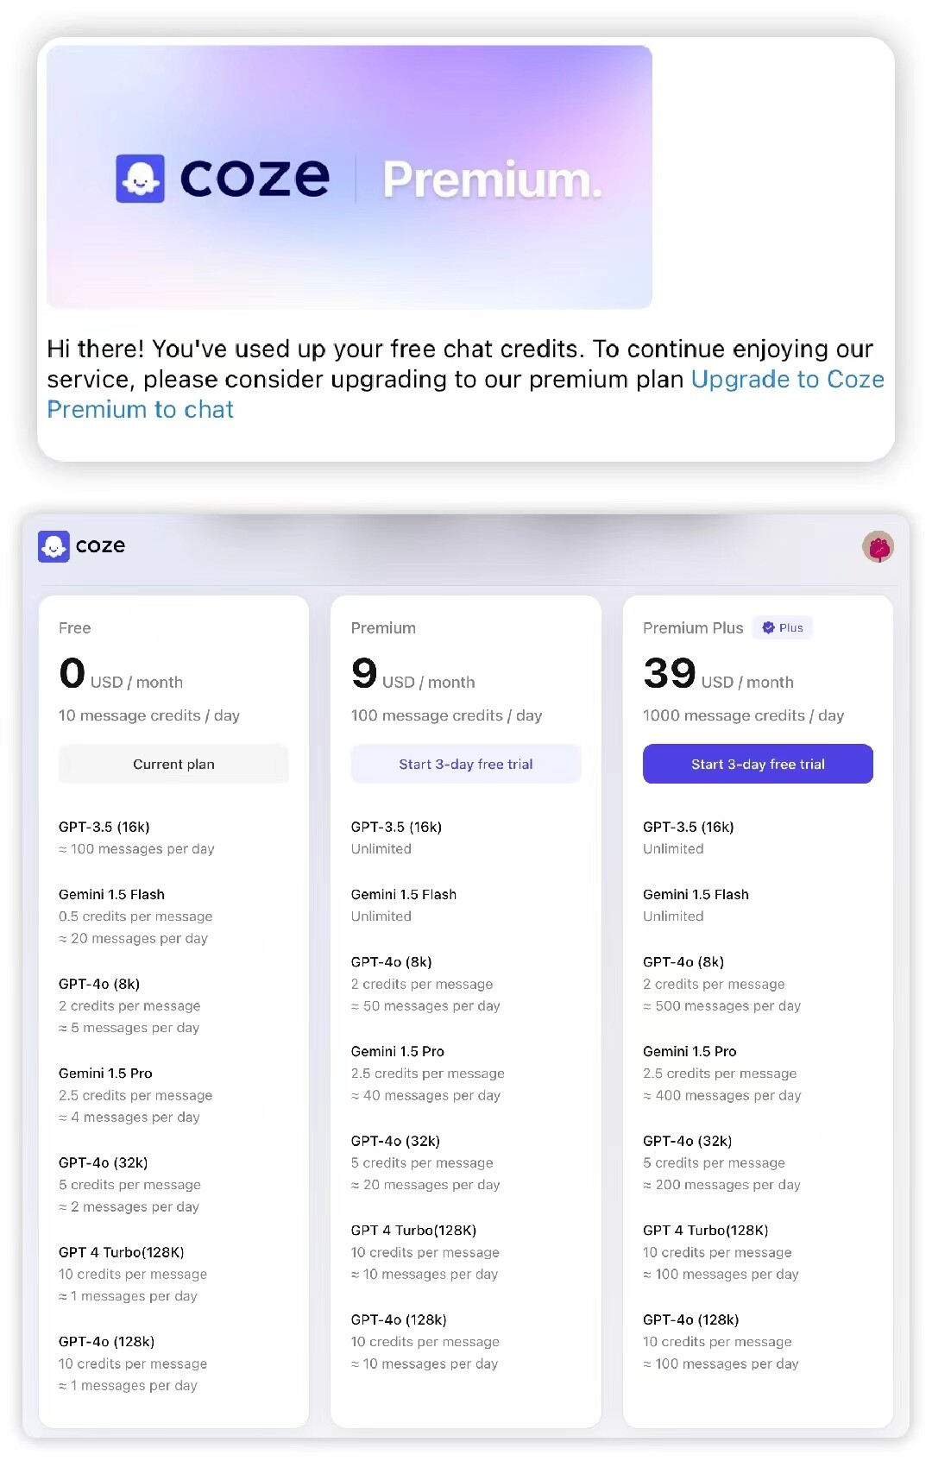Click Gemini 1.5 Flash in the Free plan
Viewport: 932px width, 1461px height.
tap(111, 895)
